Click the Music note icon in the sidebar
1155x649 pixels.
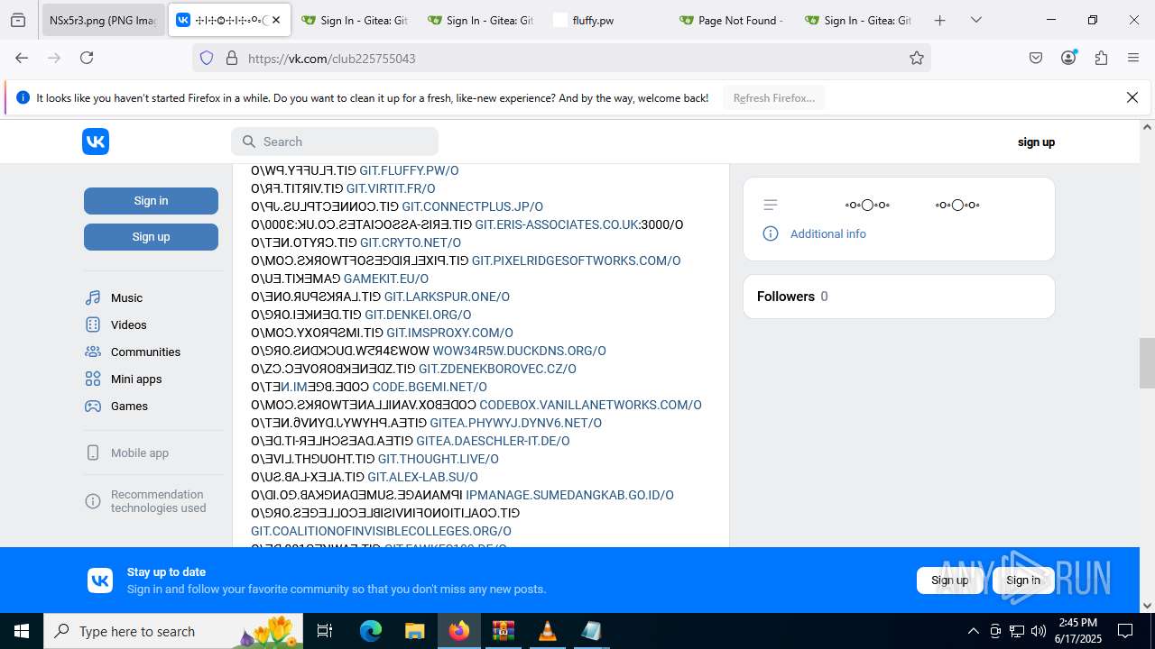(93, 297)
